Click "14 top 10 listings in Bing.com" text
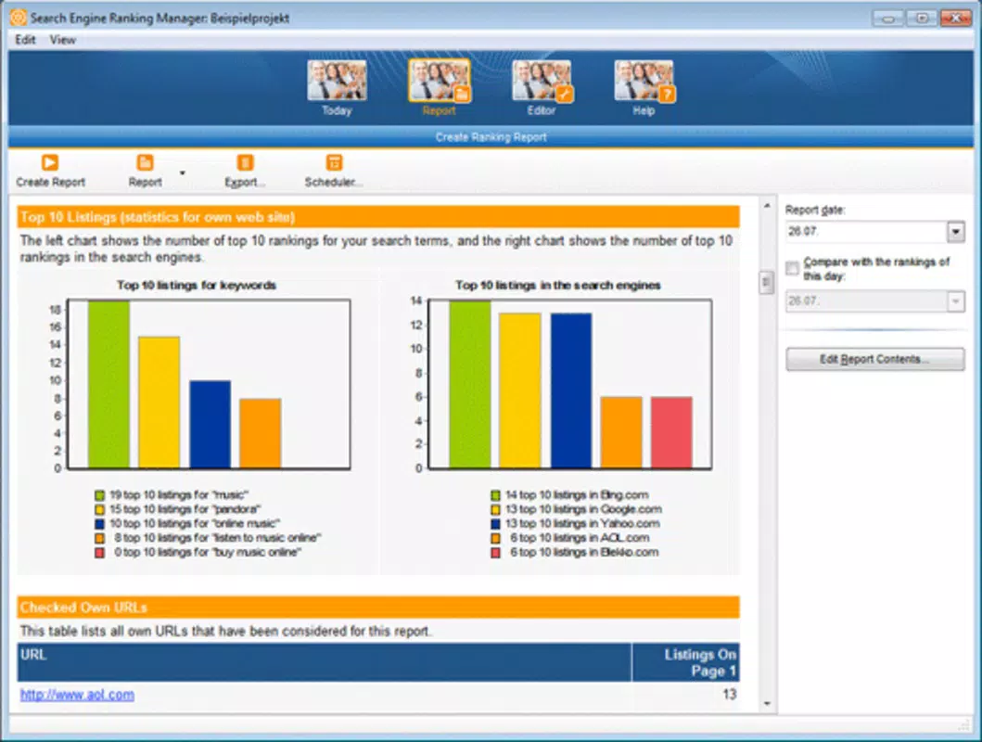 tap(577, 495)
